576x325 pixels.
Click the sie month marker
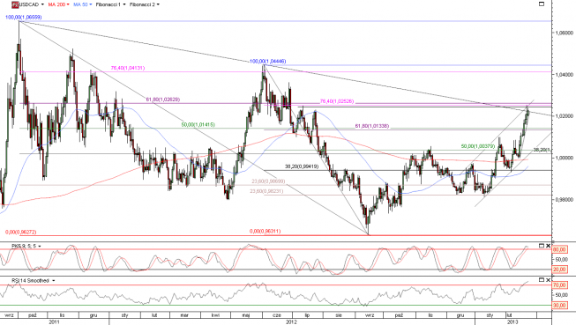point(339,315)
